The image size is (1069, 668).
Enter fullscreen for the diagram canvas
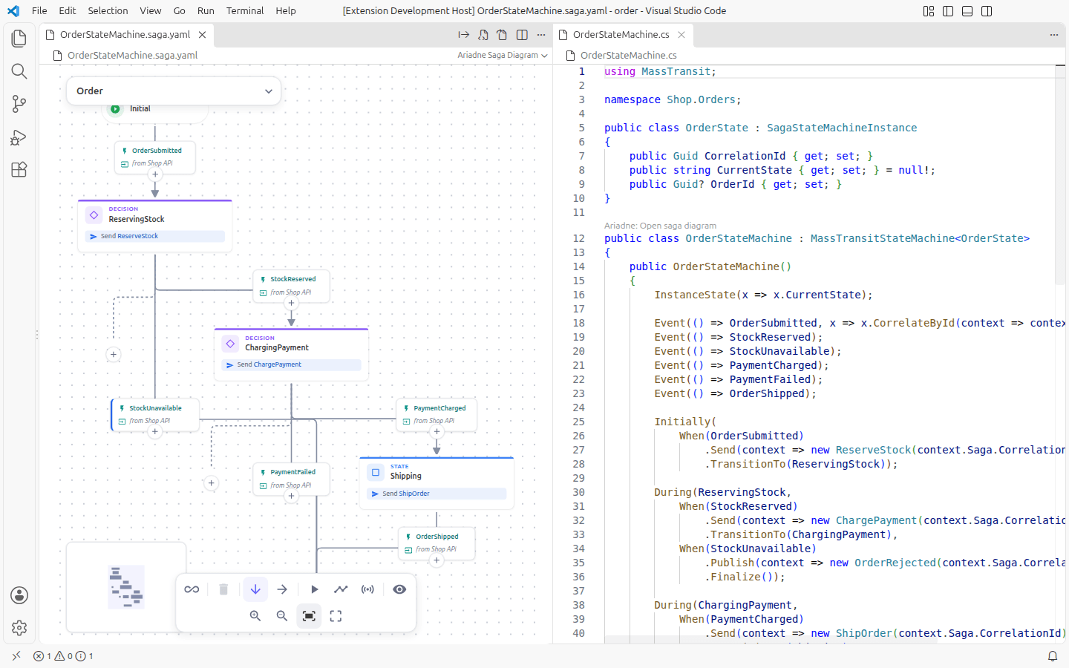(x=336, y=616)
